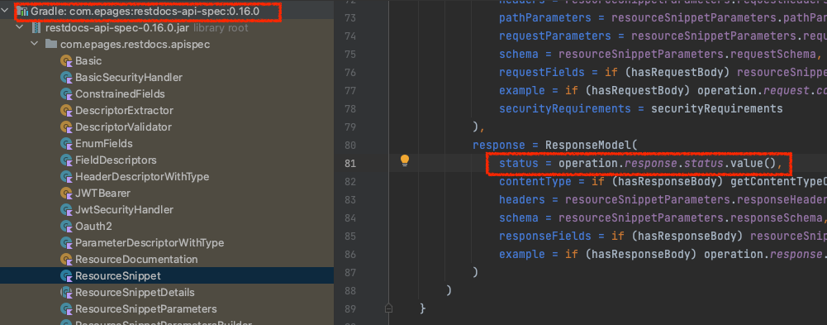
Task: Open ParameterDescriptorWithType in the tree
Action: point(150,243)
